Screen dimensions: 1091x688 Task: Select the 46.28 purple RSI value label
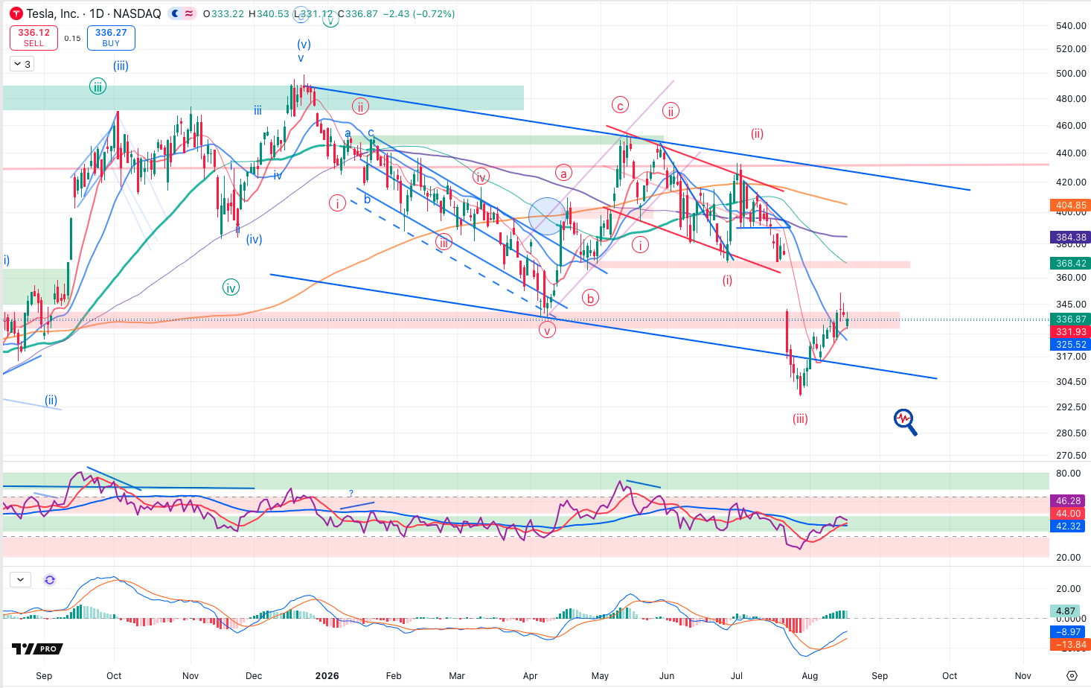(x=1068, y=501)
